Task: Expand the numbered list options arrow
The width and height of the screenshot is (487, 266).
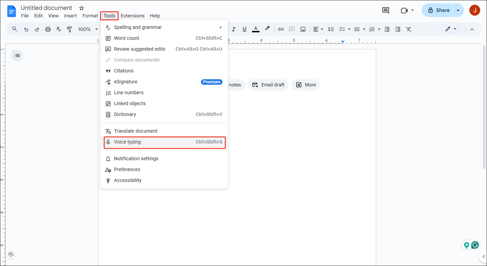Action: 378,29
